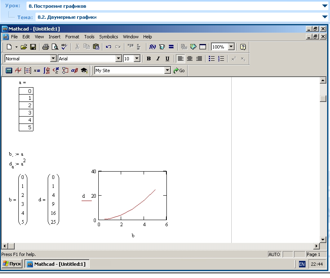Cut selection with the scissors icon
Screen dimensions: 330x278
click(77, 47)
